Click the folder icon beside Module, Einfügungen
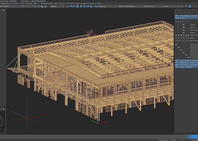The height and width of the screenshot is (141, 198). (x=176, y=67)
